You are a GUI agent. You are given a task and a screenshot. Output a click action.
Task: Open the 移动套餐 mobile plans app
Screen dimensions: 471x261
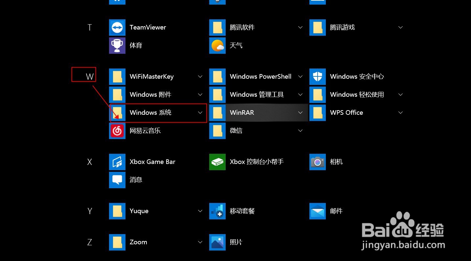pyautogui.click(x=242, y=211)
